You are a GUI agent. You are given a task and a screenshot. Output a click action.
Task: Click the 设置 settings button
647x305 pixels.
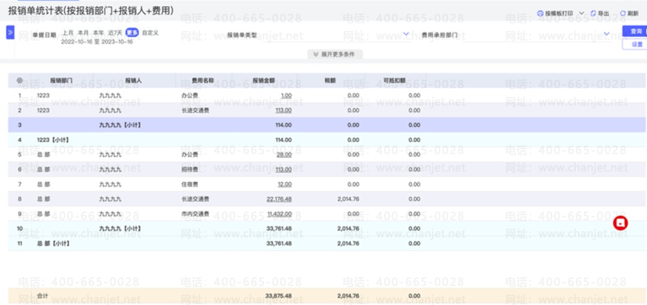636,44
